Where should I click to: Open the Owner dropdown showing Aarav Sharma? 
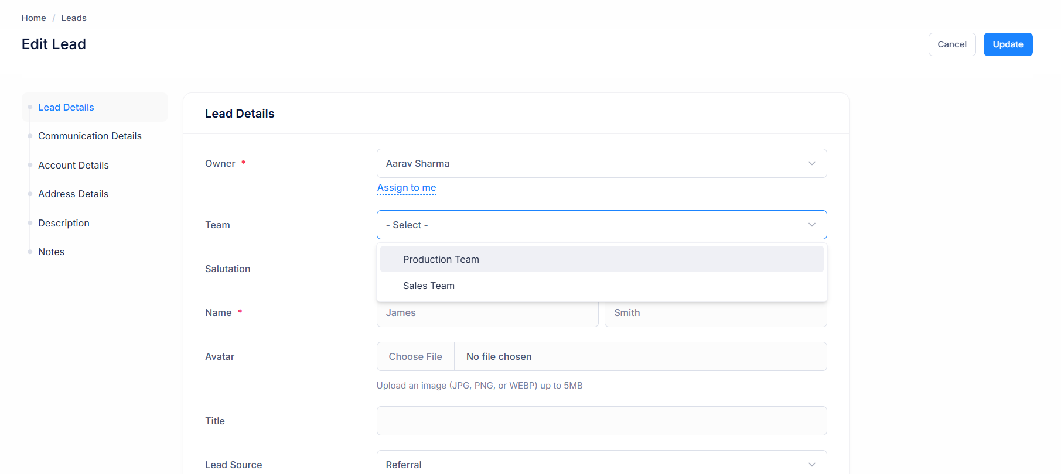click(602, 163)
